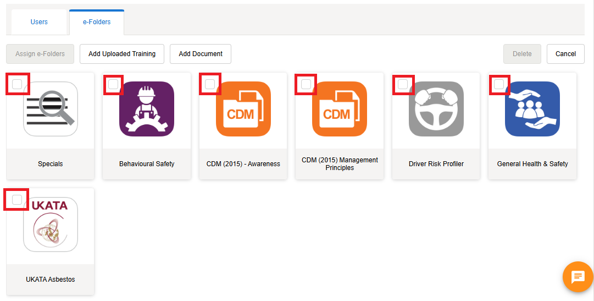Open the CDM (2015) Management Principles icon
This screenshot has height=301, width=594.
coord(340,109)
